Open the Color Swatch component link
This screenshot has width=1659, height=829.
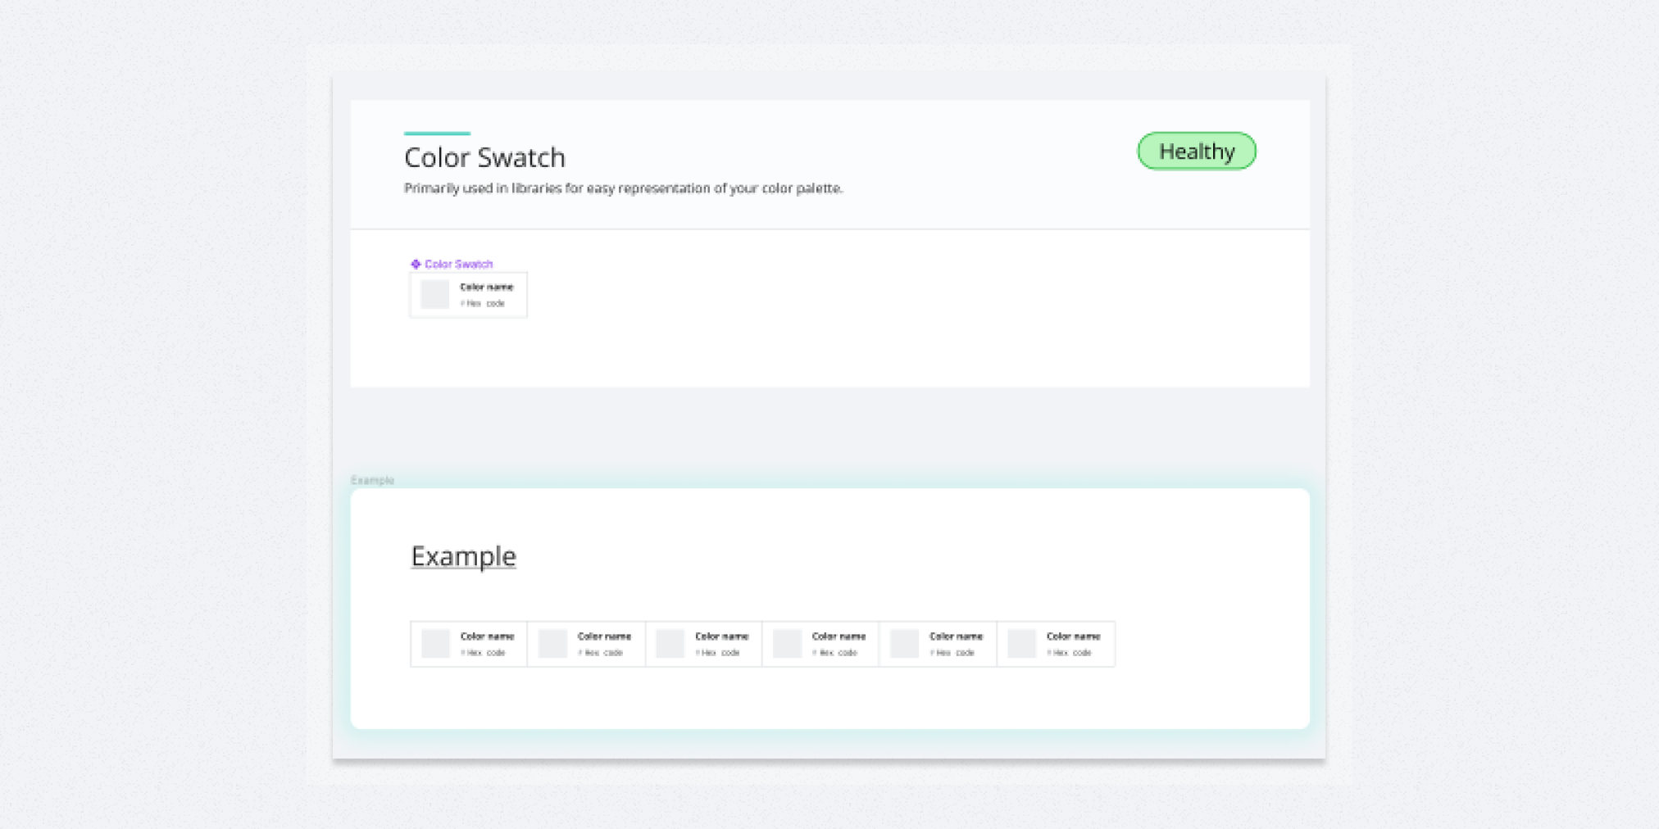point(459,264)
